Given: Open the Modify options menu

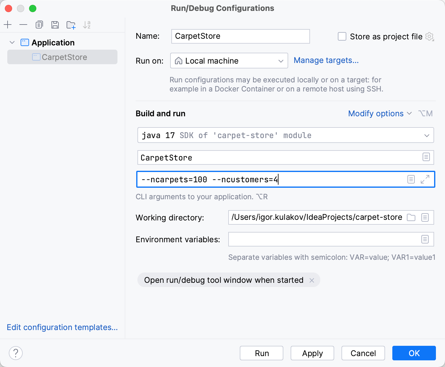Looking at the screenshot, I should click(380, 114).
